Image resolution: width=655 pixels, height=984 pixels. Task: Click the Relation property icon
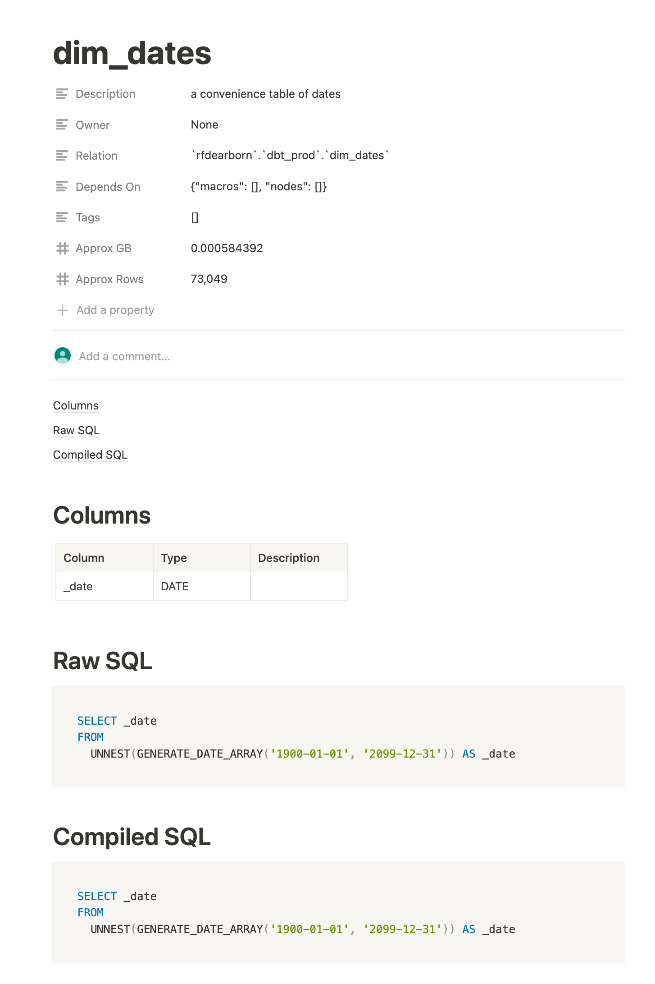[x=62, y=156]
